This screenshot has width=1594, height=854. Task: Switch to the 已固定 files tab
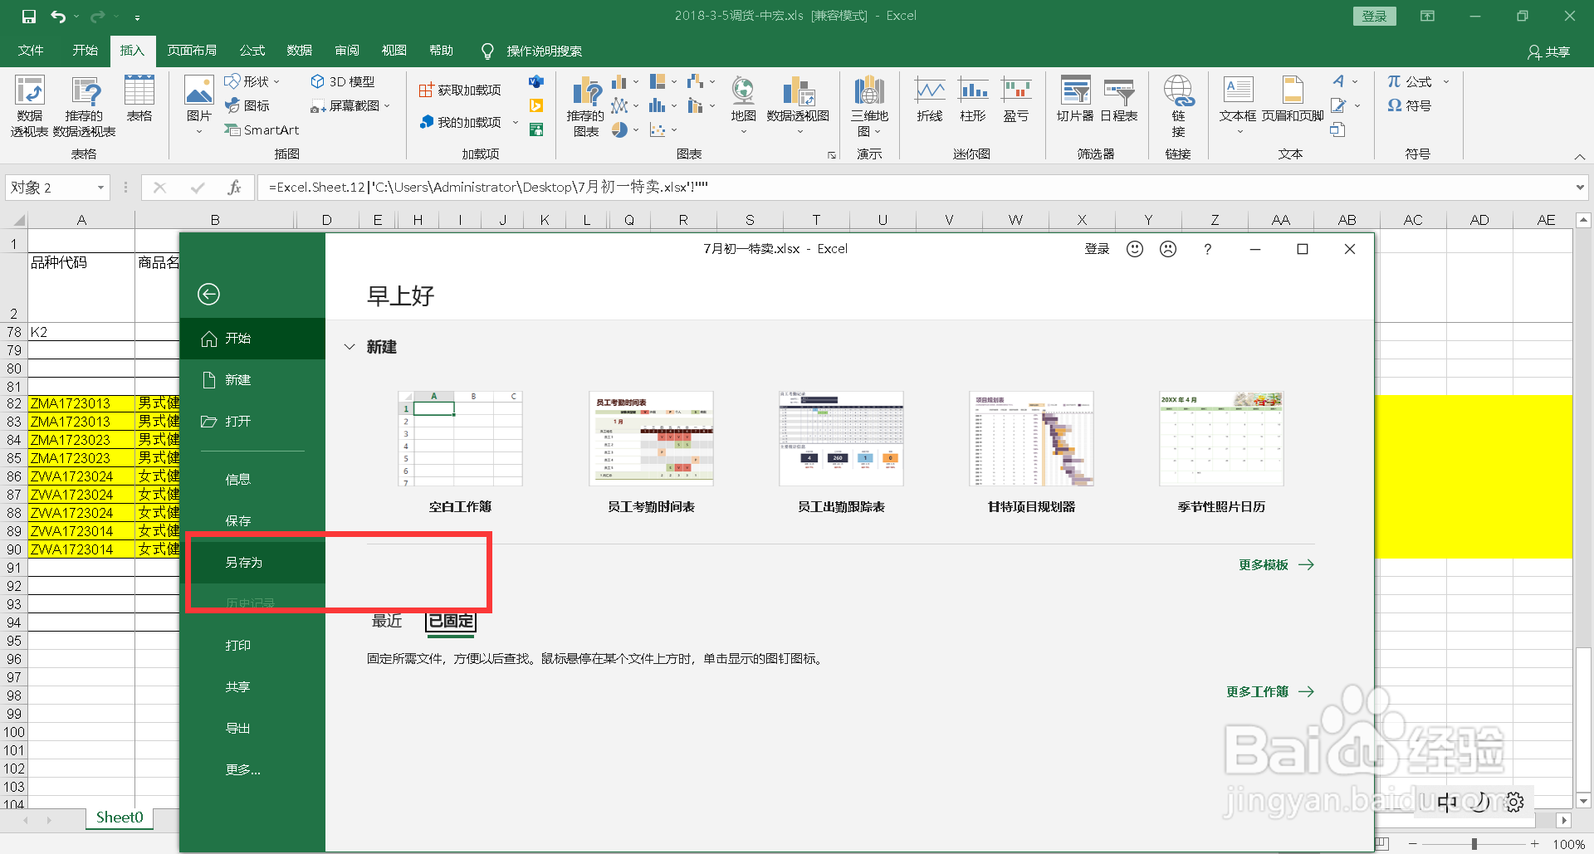[x=451, y=621]
